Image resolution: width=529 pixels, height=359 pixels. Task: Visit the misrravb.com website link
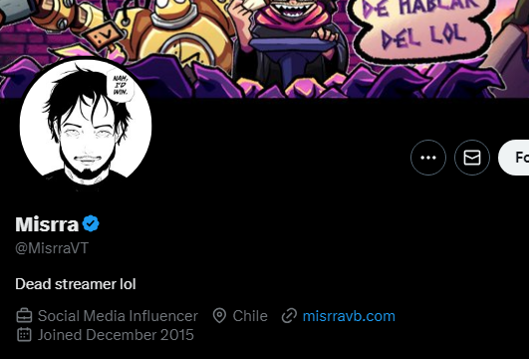(349, 316)
